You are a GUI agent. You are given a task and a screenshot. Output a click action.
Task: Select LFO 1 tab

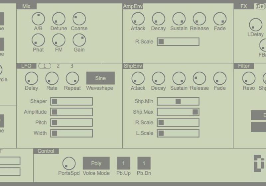45,66
